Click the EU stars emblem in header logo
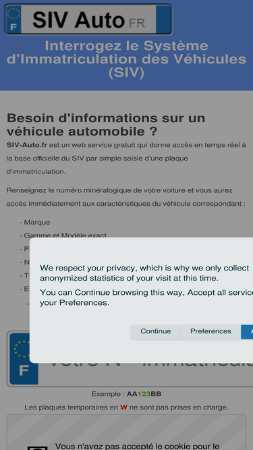This screenshot has height=450, width=253. coord(13,13)
